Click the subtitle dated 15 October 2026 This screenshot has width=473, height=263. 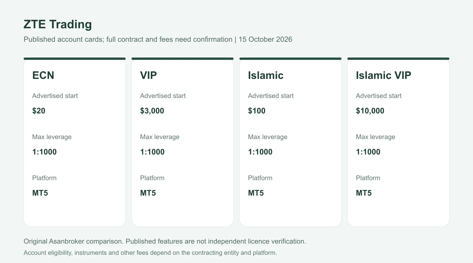click(158, 39)
